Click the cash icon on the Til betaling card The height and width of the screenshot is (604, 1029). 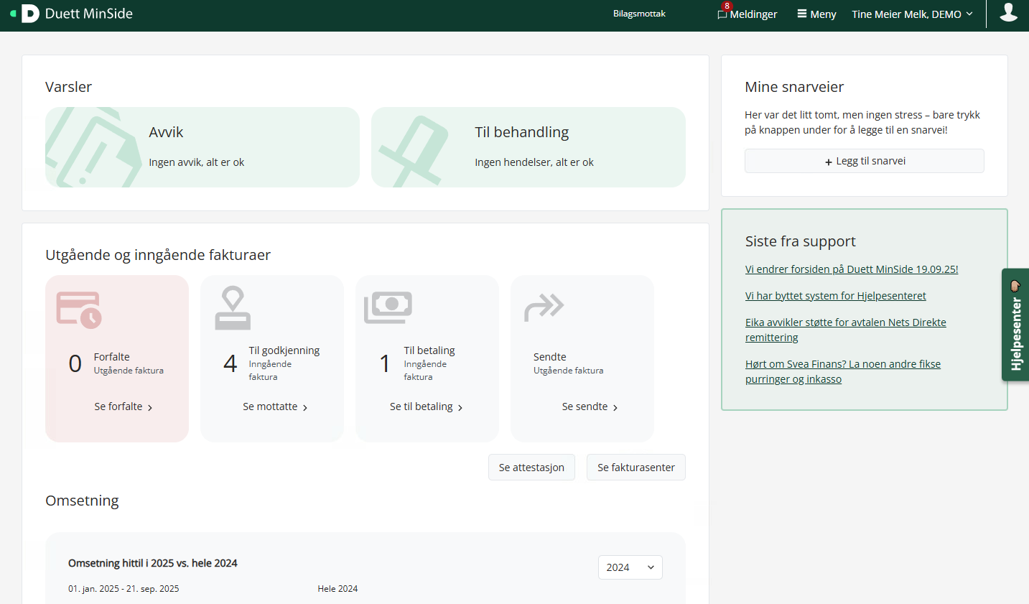[388, 306]
